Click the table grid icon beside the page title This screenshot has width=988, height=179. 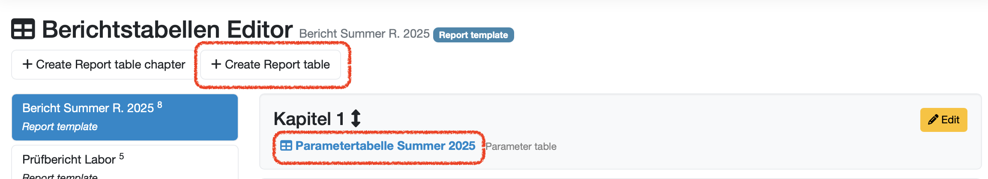(x=23, y=29)
